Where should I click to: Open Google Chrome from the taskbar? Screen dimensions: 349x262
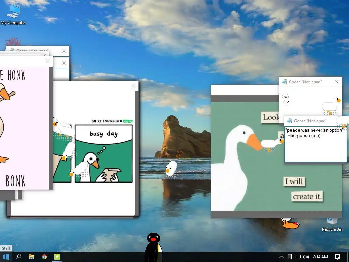44,257
